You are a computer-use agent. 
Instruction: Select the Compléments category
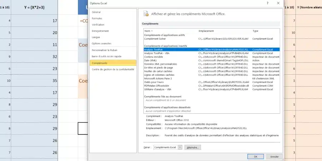[113, 63]
